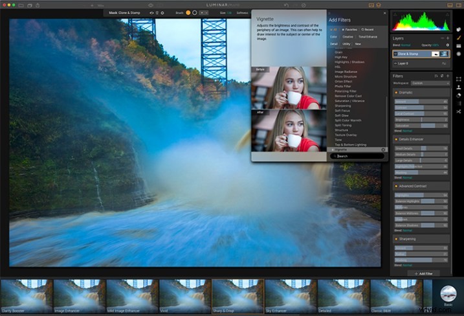Choose Polarizing Filter from list
Screen dimensions: 464x316
346,91
